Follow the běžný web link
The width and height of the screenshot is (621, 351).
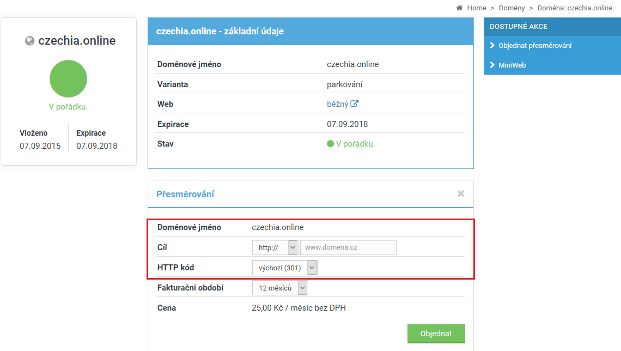pos(337,104)
